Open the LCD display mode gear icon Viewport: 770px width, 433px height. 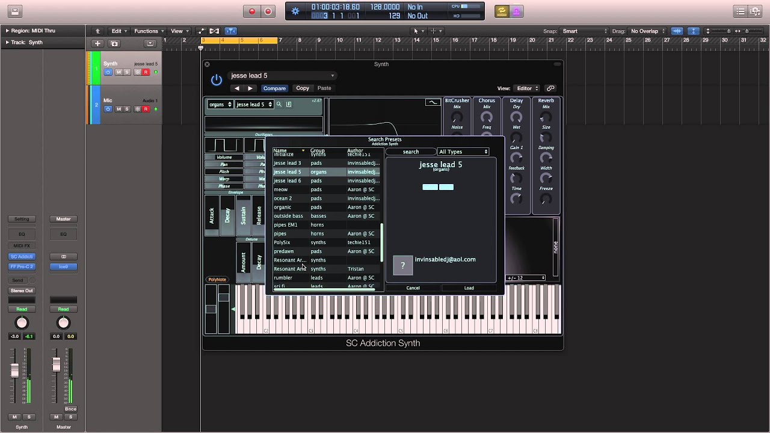tap(295, 11)
